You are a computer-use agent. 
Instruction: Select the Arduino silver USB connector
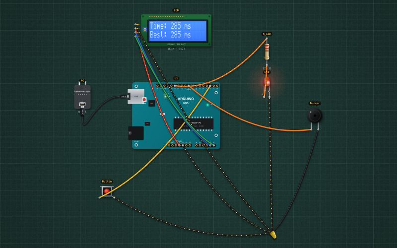point(136,96)
